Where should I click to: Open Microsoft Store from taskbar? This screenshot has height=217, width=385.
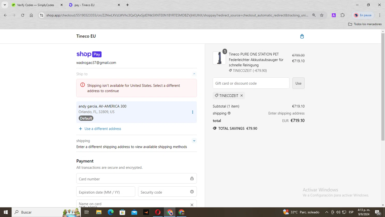pyautogui.click(x=122, y=212)
